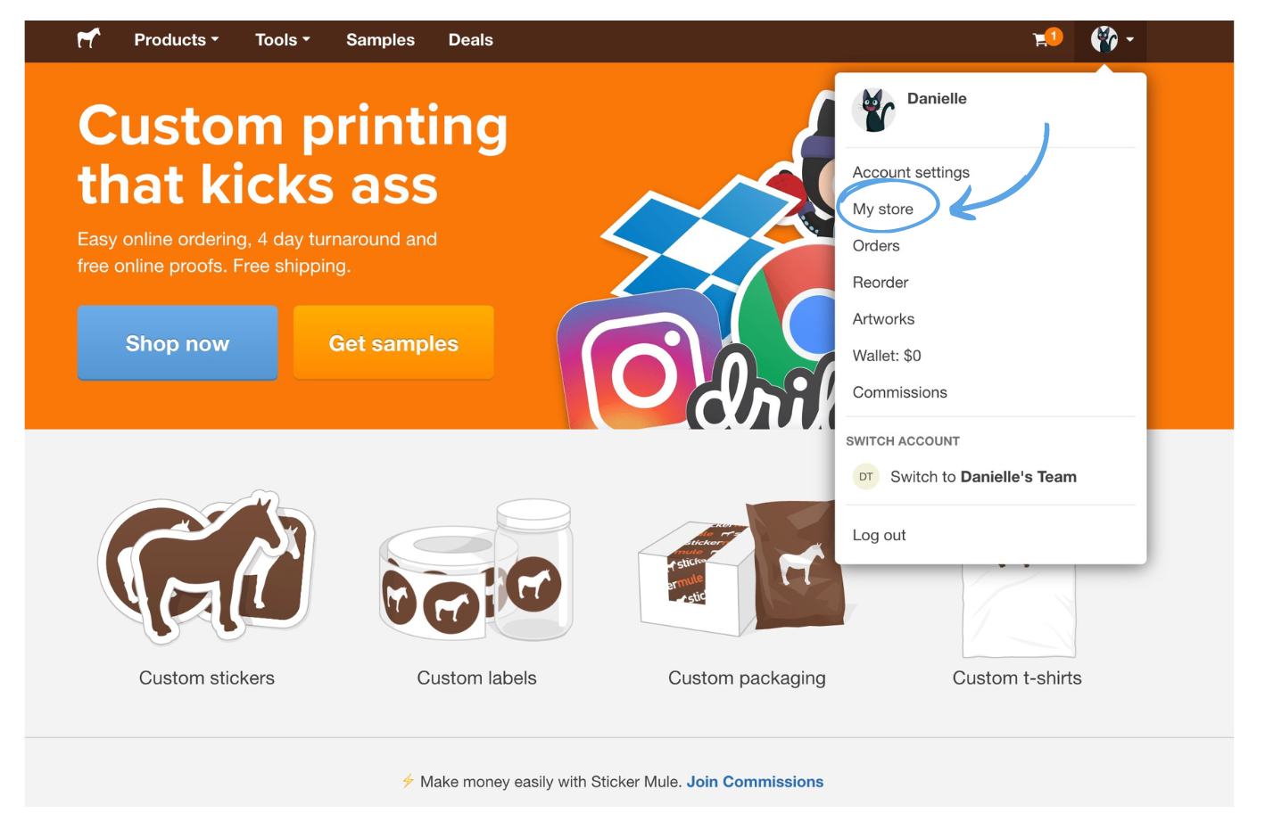
Task: Click the lightning bolt icon near Commissions banner
Action: click(x=409, y=781)
